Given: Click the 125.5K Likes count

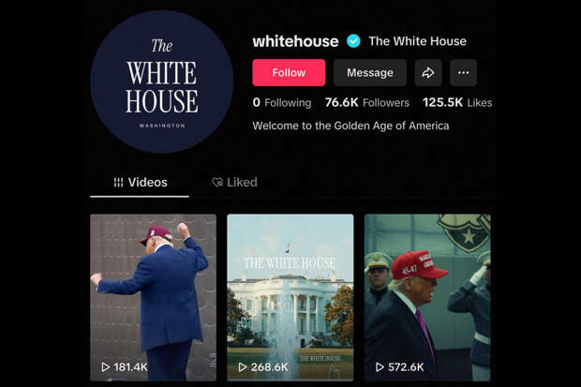Looking at the screenshot, I should coord(457,103).
